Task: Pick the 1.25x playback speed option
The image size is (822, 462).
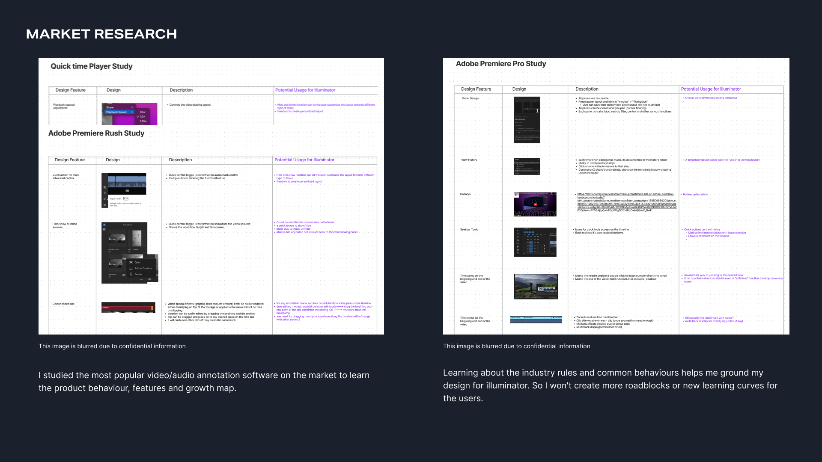Action: coord(143,121)
